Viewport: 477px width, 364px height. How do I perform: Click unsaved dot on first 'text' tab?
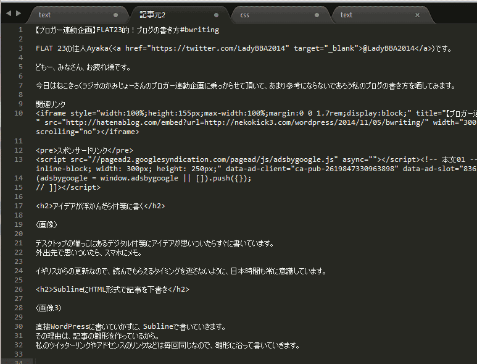coord(115,15)
